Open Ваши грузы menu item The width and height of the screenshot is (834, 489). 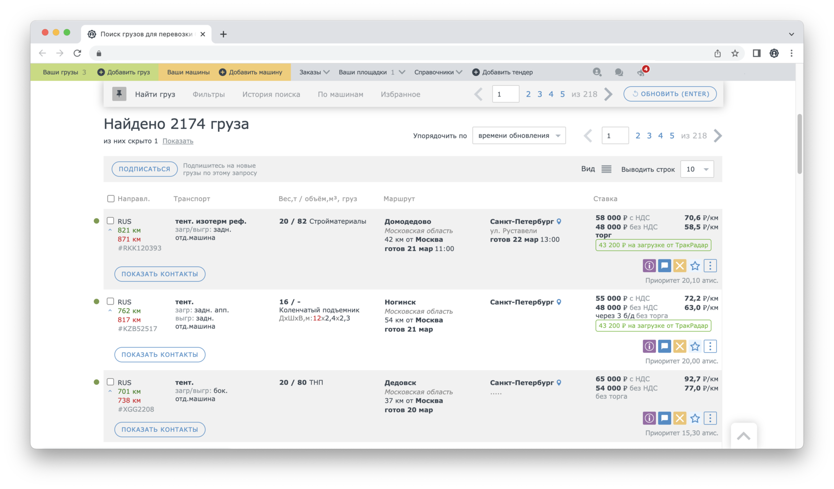(x=61, y=72)
